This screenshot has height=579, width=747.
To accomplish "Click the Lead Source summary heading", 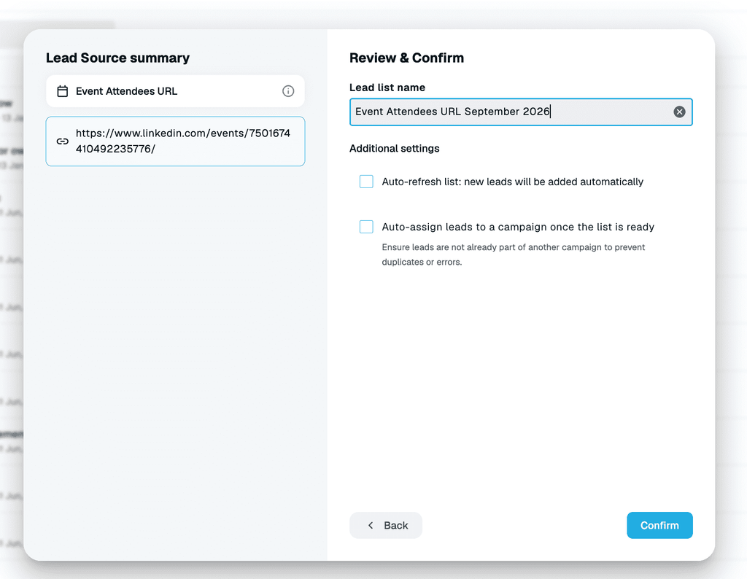I will 117,58.
